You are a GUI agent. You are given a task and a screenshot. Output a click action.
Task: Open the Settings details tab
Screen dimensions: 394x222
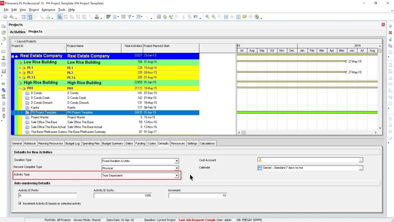click(192, 144)
